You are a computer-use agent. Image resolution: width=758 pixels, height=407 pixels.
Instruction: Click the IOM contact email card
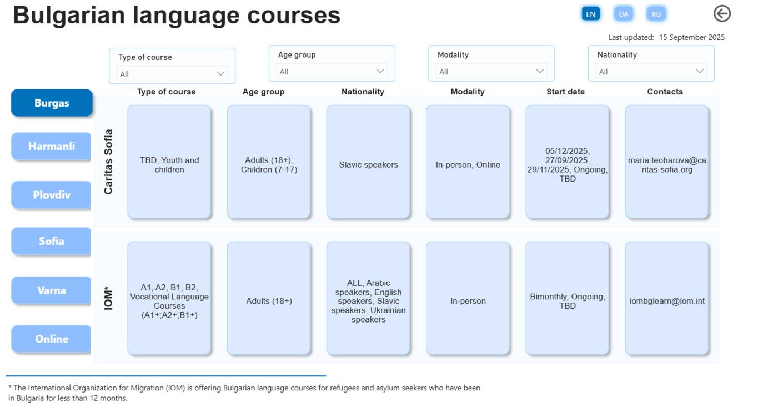tap(667, 298)
